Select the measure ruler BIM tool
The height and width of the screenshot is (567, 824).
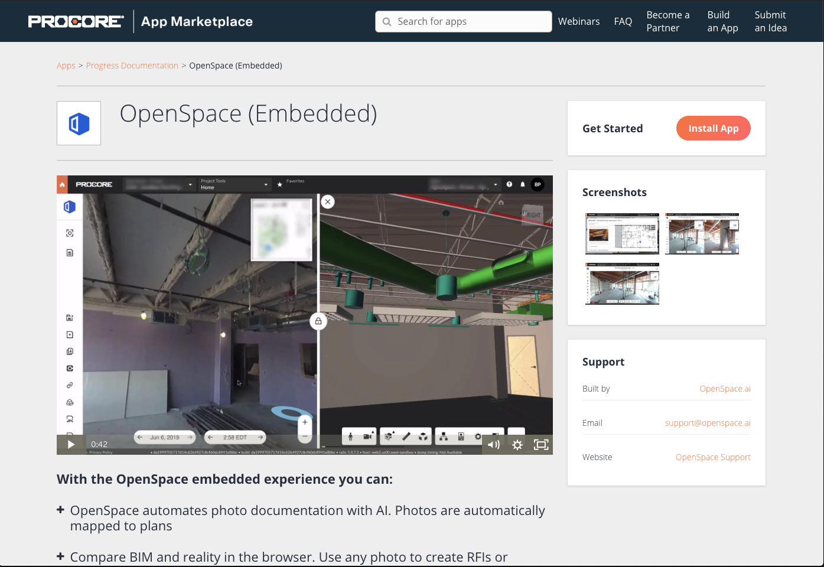[406, 437]
